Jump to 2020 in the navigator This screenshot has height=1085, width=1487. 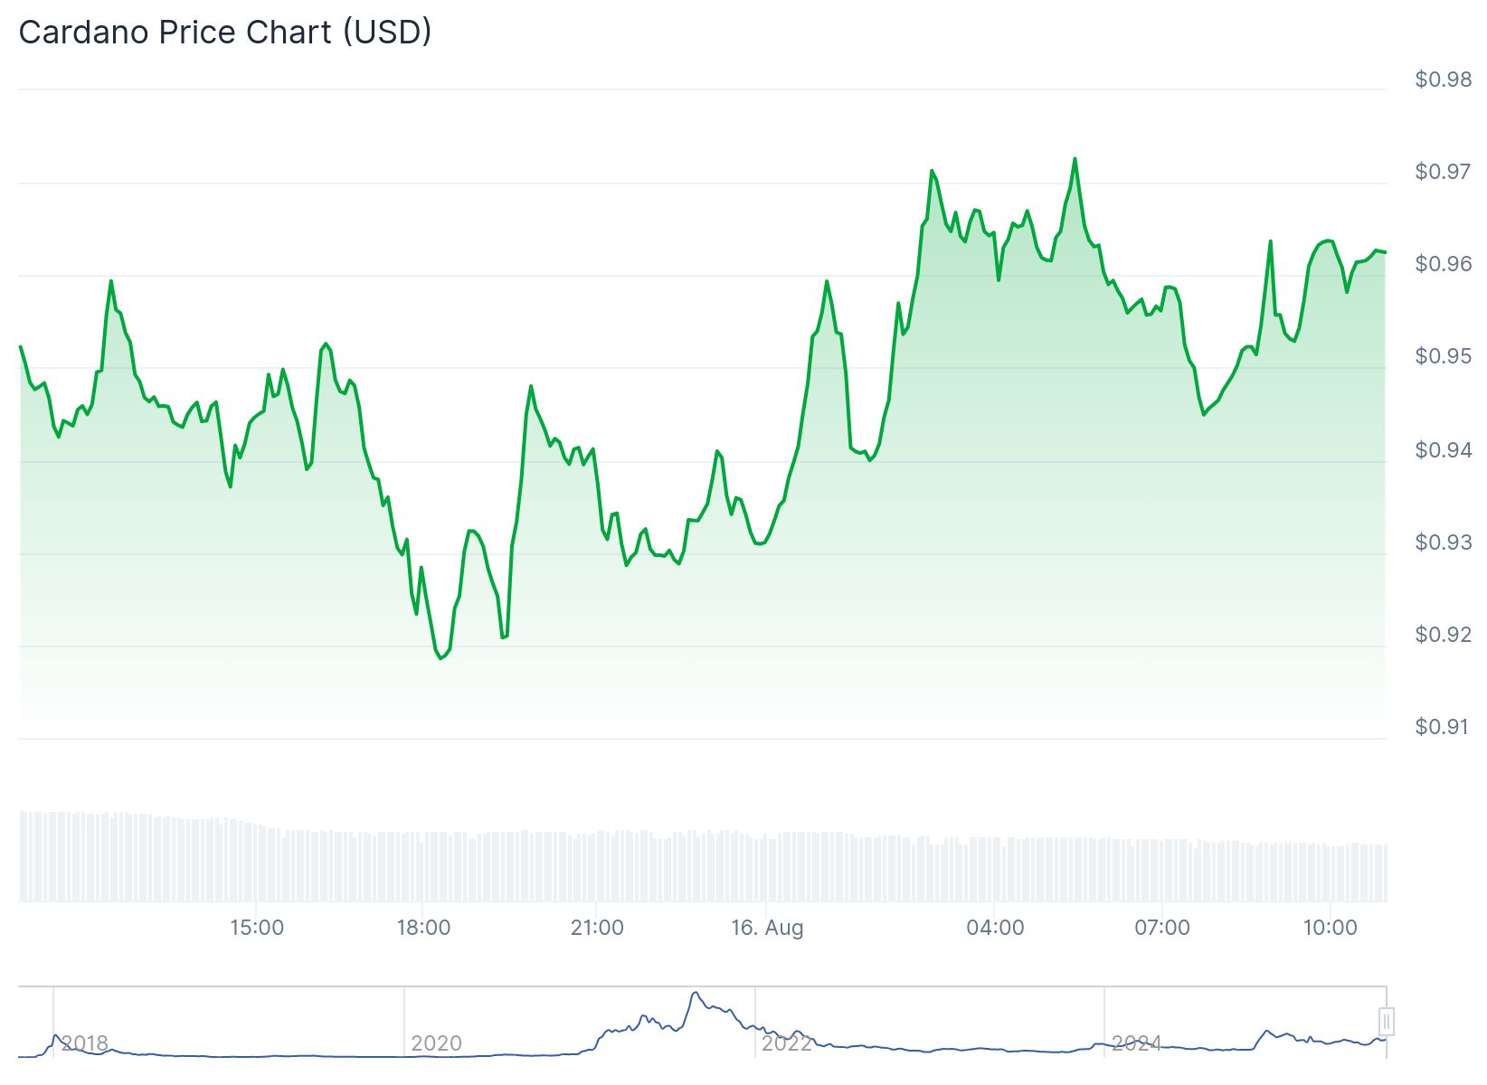[436, 1043]
